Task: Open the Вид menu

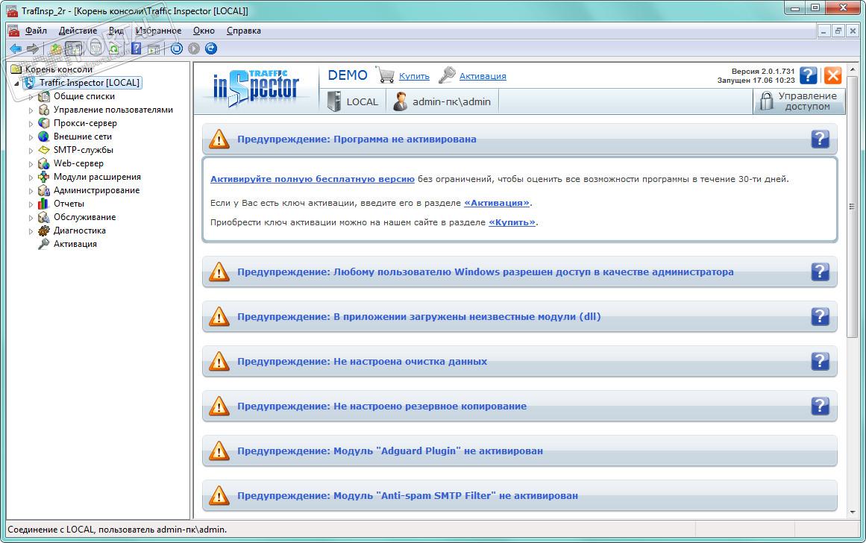Action: 116,31
